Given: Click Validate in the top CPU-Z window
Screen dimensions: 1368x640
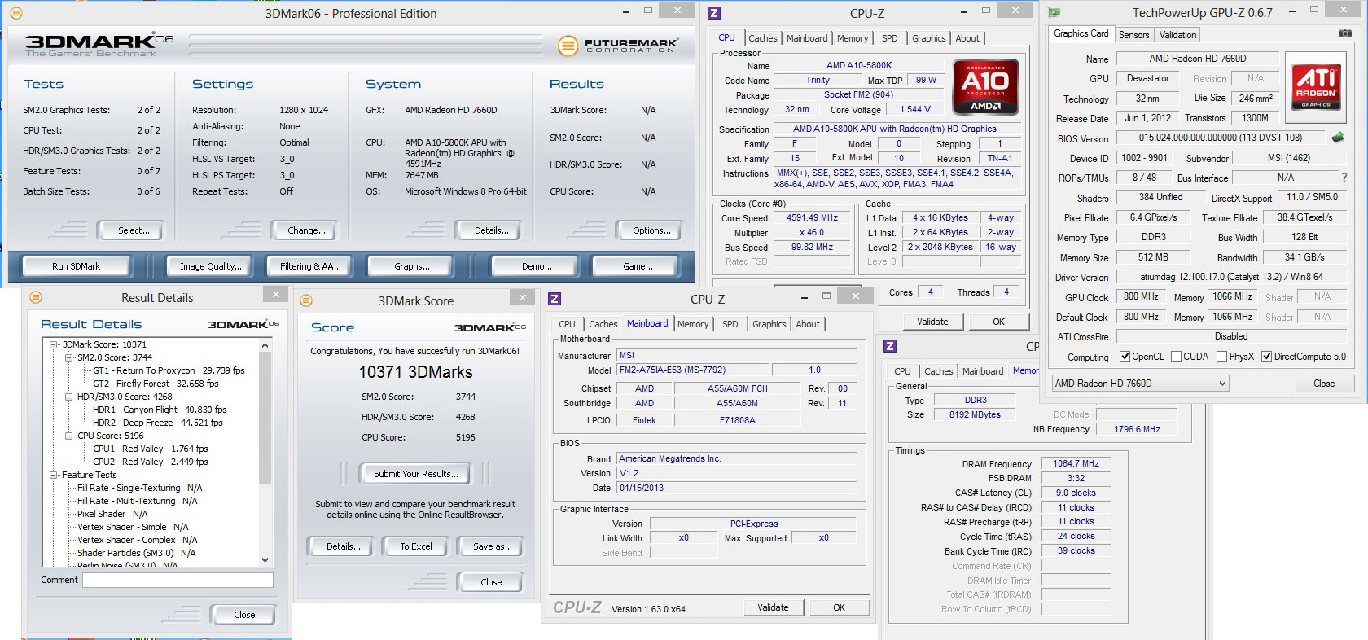Looking at the screenshot, I should click(932, 322).
